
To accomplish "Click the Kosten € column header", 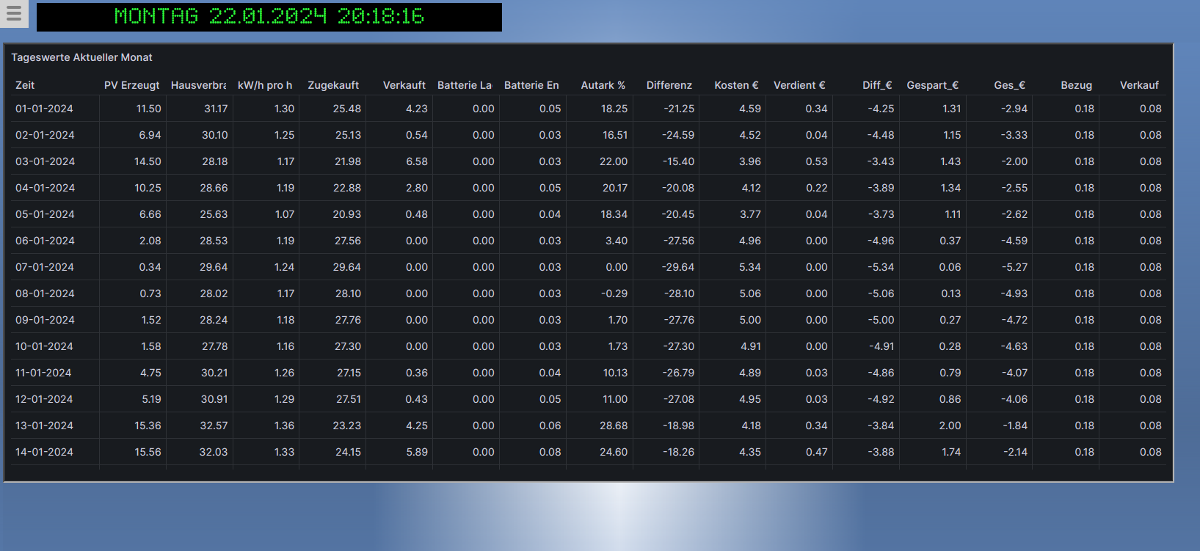I will [736, 85].
